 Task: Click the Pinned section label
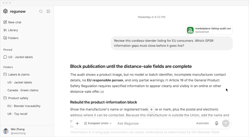[x=8, y=50]
